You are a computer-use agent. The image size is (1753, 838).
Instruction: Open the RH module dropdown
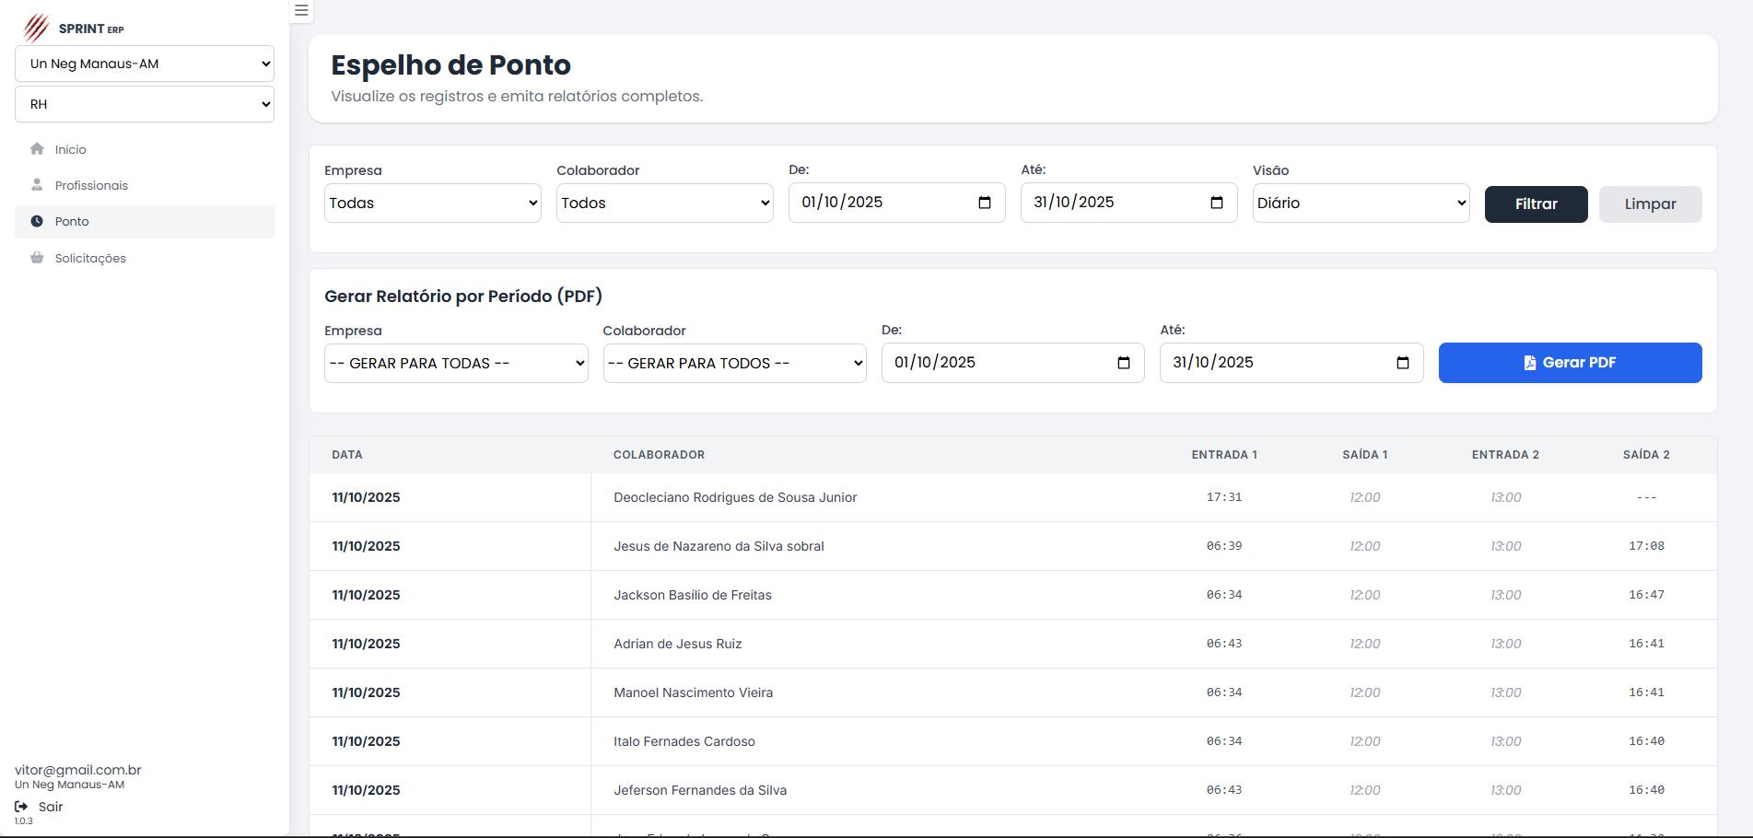coord(145,104)
